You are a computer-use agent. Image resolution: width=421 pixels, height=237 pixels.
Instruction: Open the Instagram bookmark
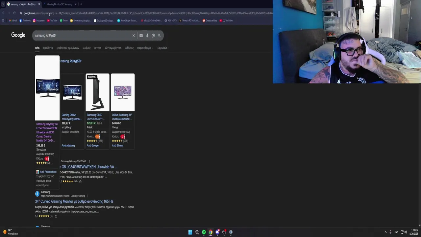coord(39,20)
